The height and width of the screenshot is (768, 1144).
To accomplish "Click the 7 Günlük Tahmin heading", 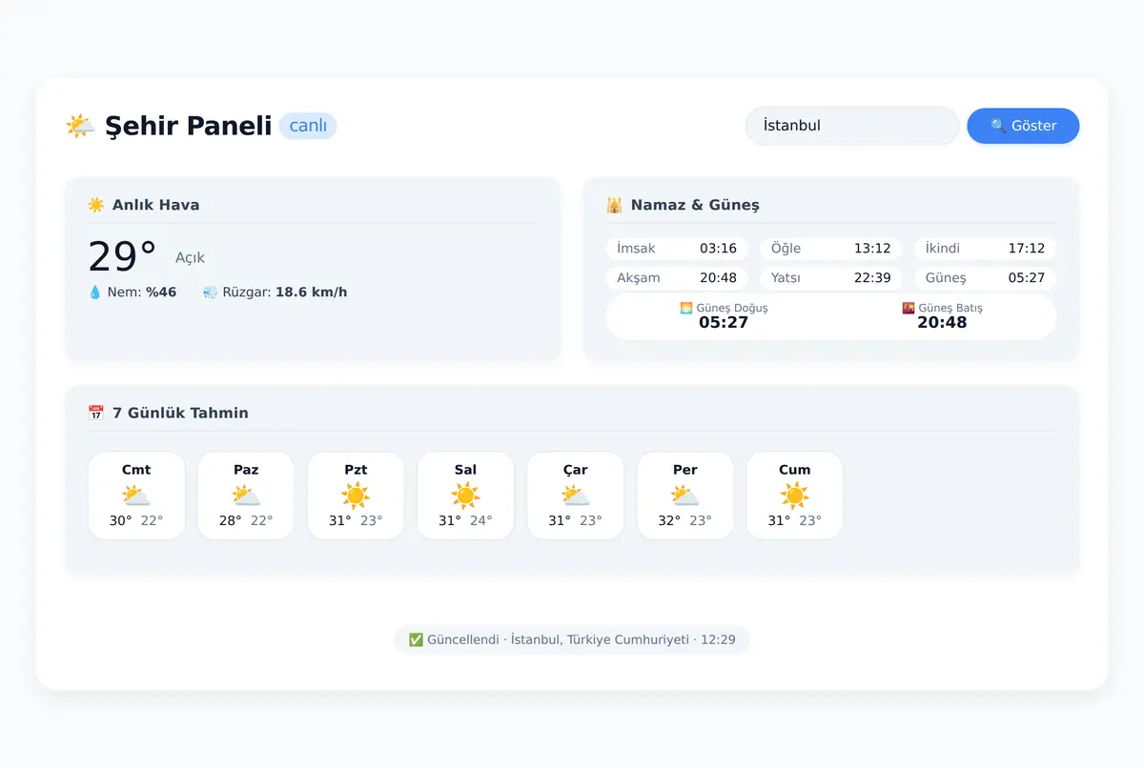I will pyautogui.click(x=181, y=413).
